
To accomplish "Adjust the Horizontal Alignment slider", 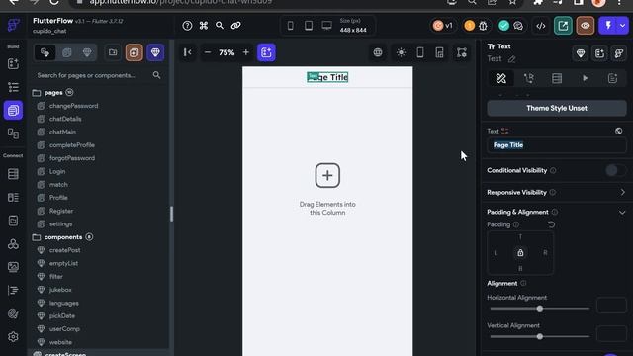I will click(540, 309).
